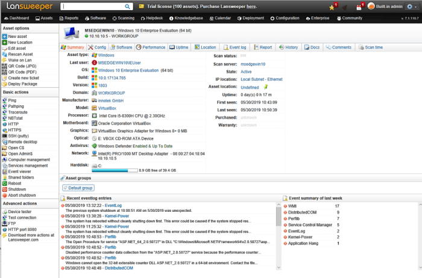
Task: Click the New asset plus icon
Action: 5,36
